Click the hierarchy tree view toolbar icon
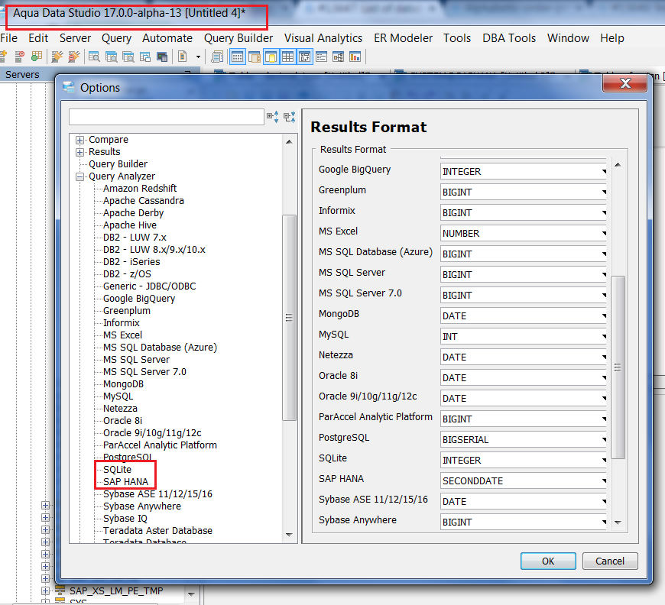Image resolution: width=665 pixels, height=605 pixels. pos(339,57)
